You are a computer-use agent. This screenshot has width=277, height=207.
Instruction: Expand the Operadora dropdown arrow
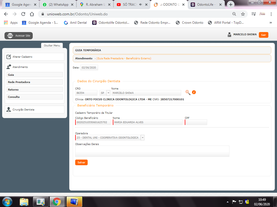coord(142,137)
